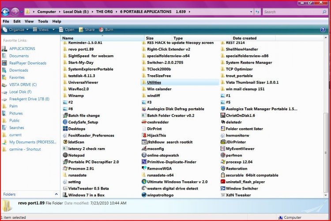Open the Restoration icon
The height and width of the screenshot is (221, 331).
click(223, 168)
